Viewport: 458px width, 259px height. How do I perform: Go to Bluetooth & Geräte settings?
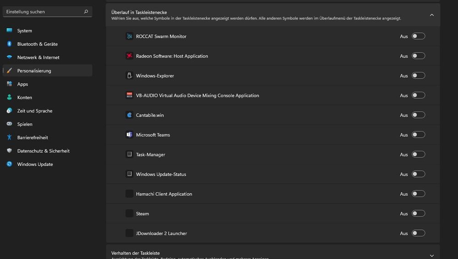coord(38,44)
